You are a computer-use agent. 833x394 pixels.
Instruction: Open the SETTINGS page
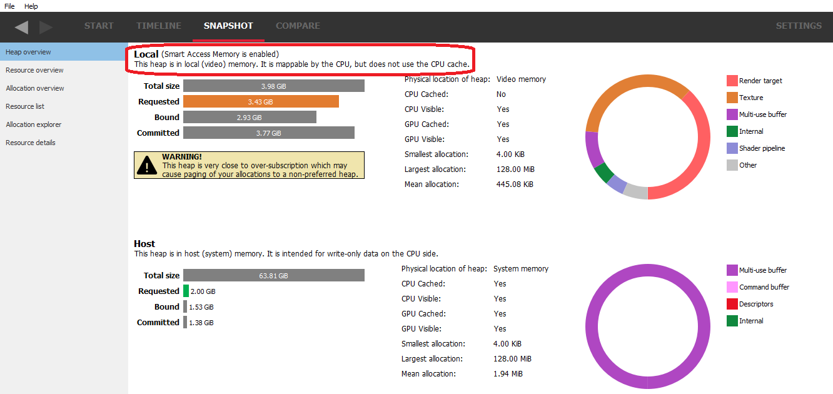tap(799, 26)
